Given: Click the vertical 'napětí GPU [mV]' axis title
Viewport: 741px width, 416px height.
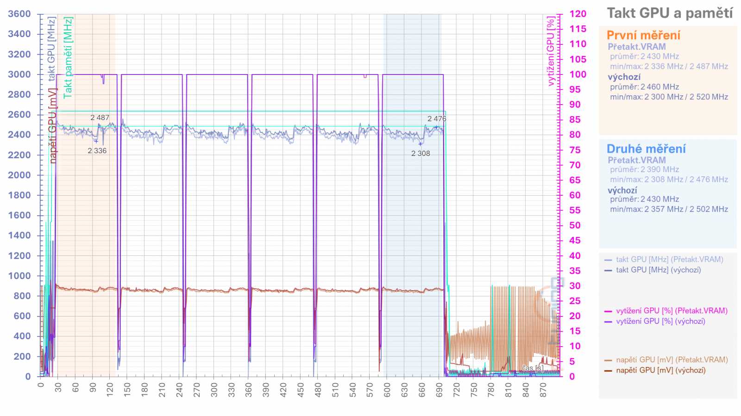Looking at the screenshot, I should point(52,125).
